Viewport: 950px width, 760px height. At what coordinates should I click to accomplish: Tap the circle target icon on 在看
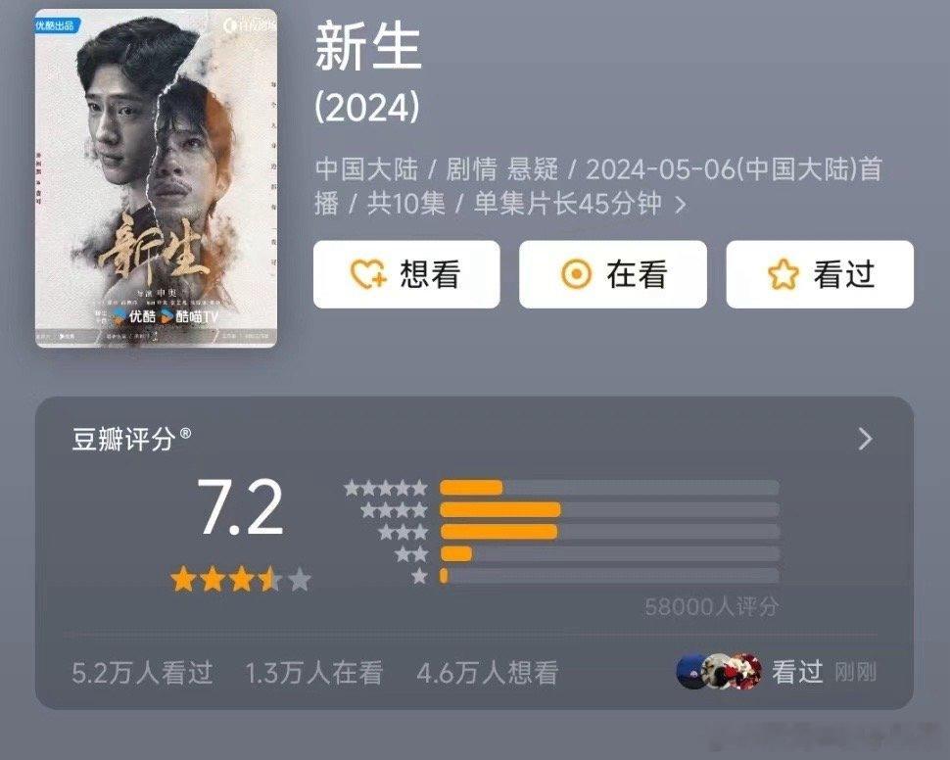(x=576, y=274)
